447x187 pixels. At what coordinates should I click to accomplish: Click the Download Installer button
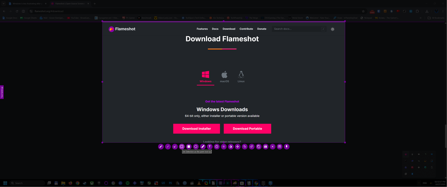coord(196,129)
